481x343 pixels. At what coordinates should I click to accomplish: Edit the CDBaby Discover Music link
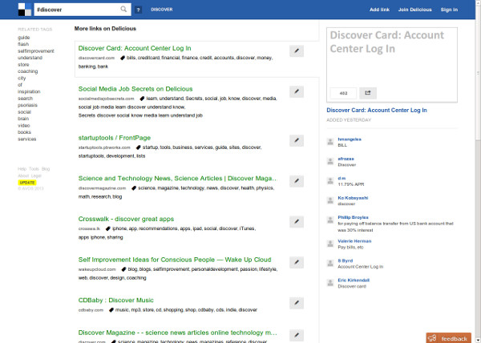297,303
